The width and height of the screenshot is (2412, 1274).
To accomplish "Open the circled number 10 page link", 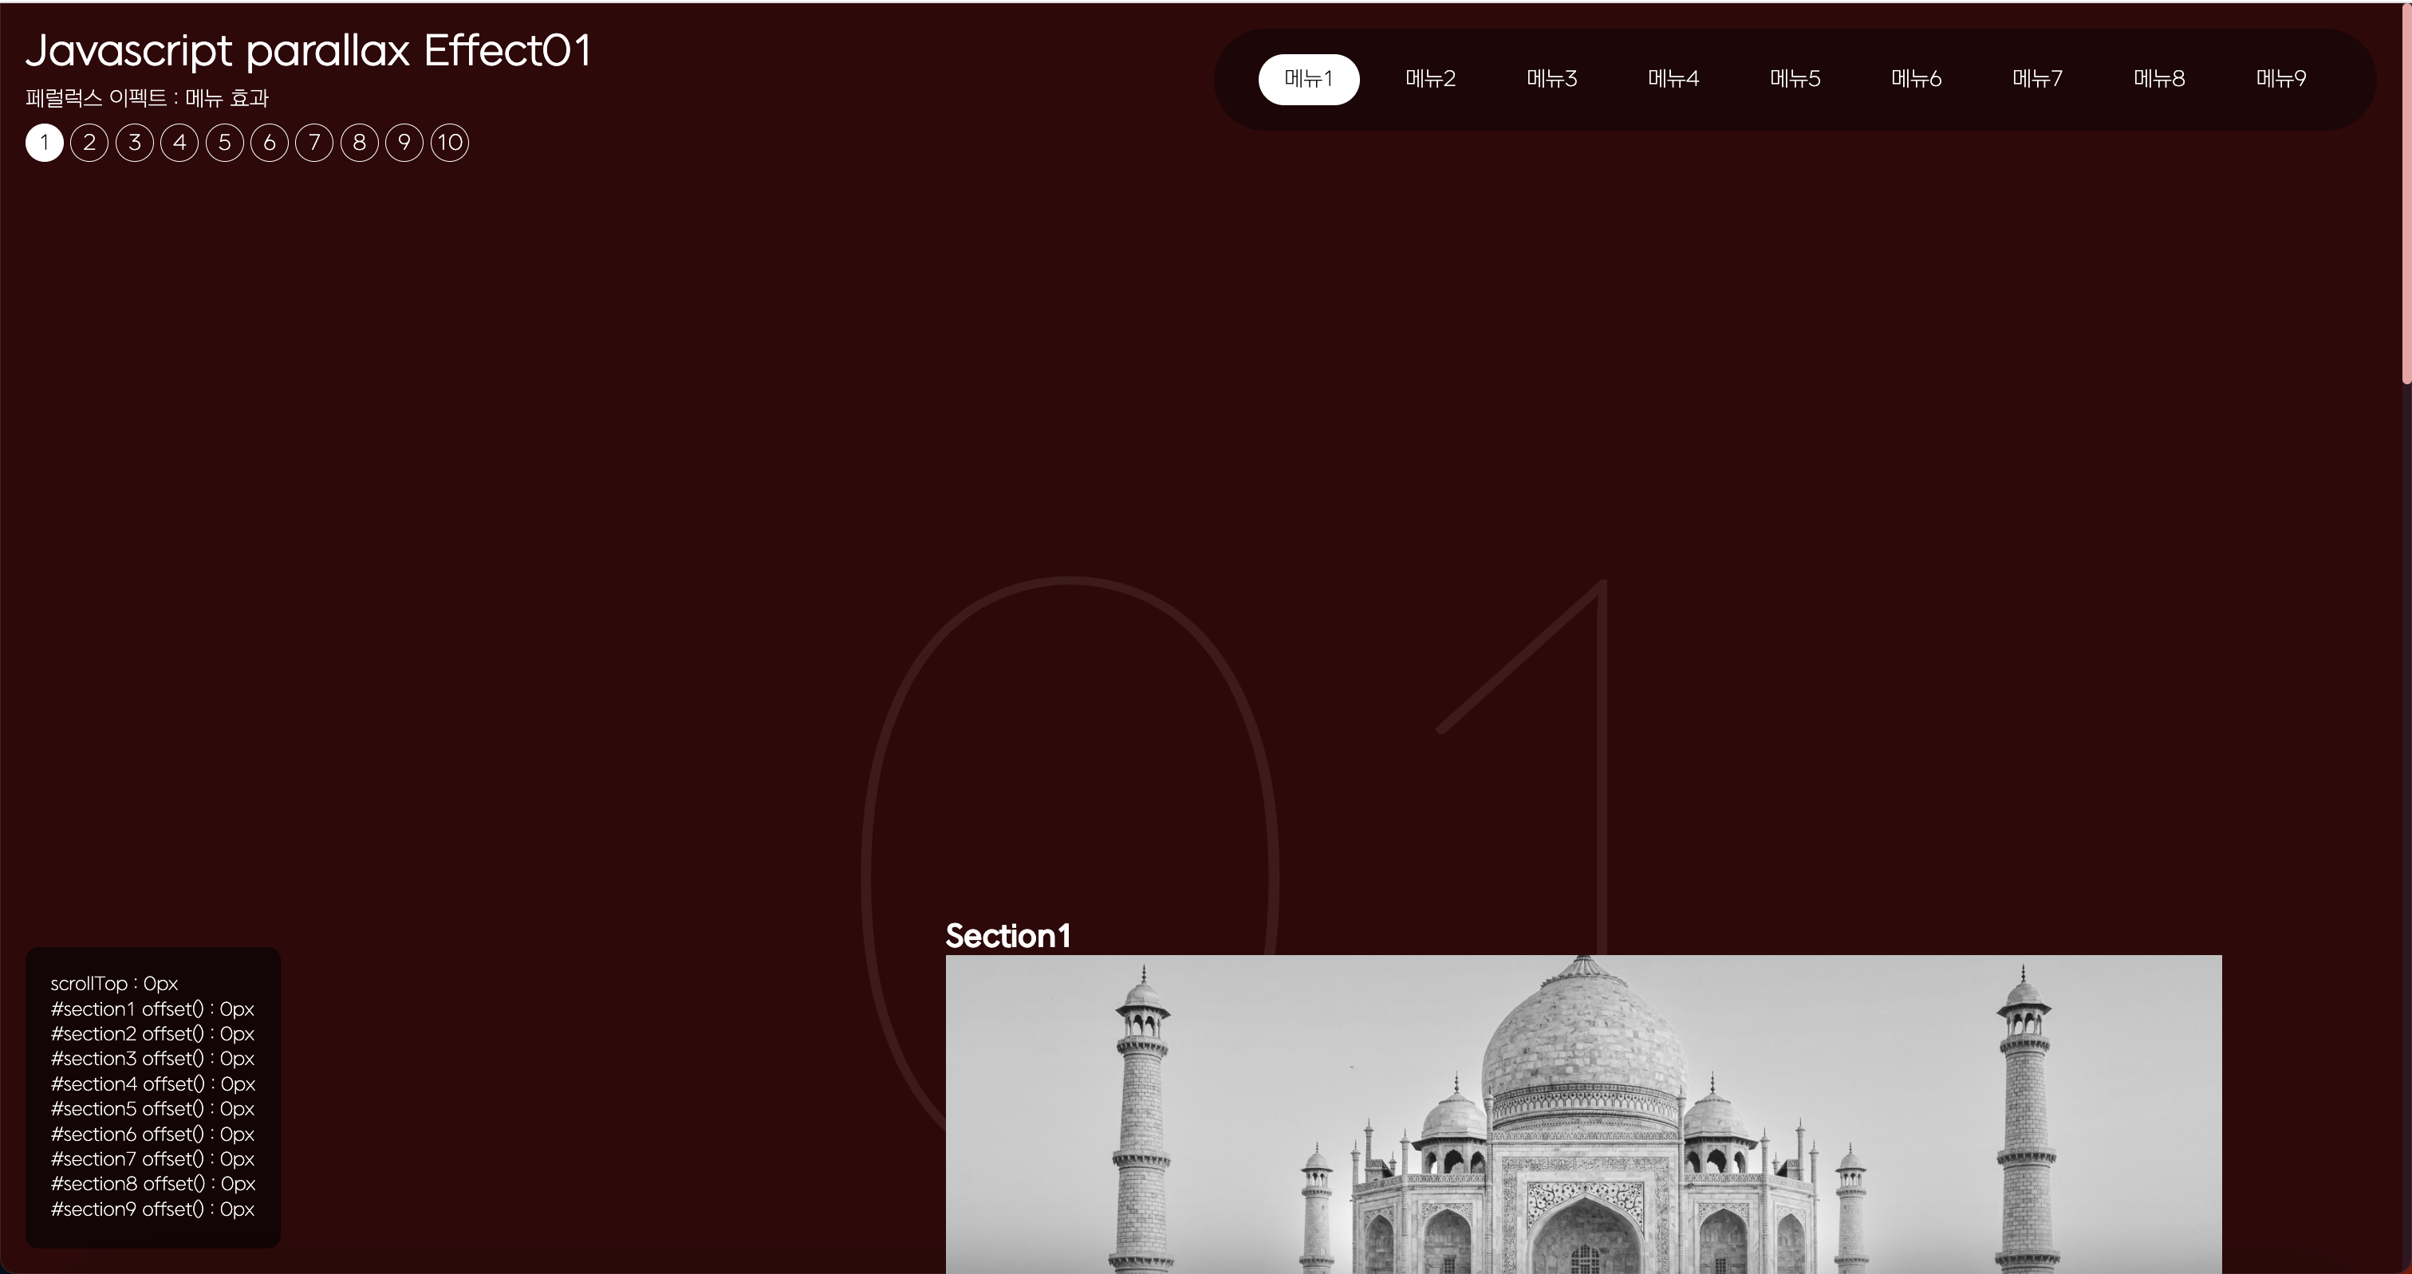I will pyautogui.click(x=449, y=142).
